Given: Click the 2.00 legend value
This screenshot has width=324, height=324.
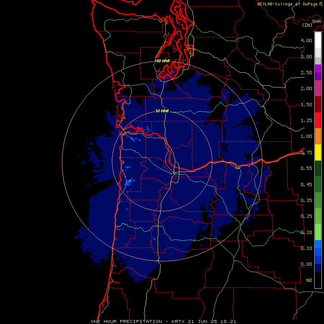Looking at the screenshot, I should click(x=306, y=89).
